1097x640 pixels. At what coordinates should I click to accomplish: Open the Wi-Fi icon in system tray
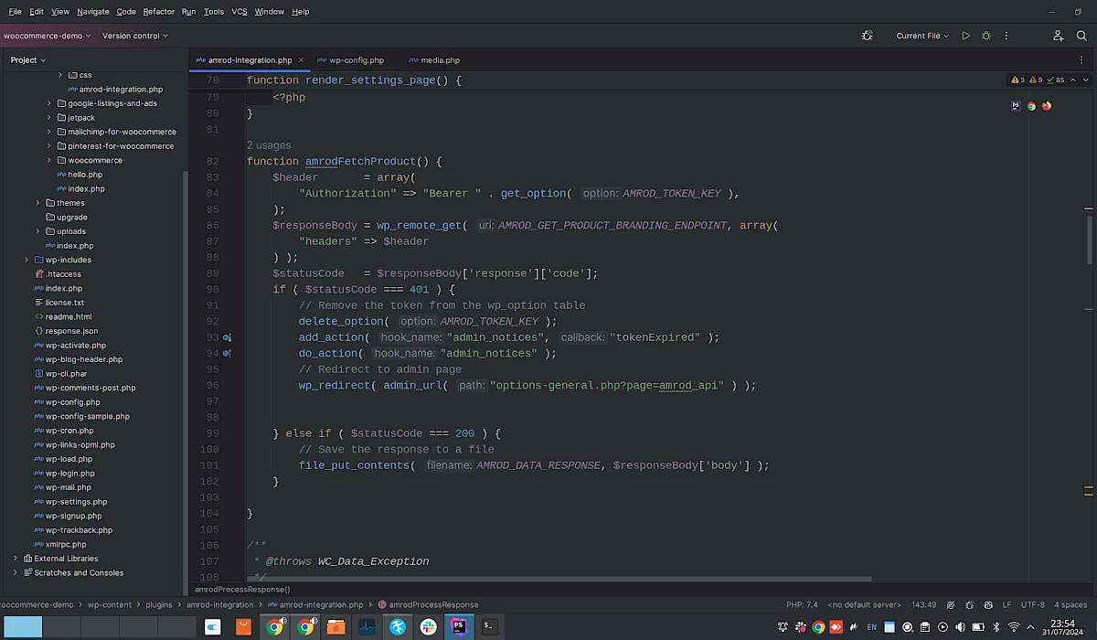(x=1013, y=627)
